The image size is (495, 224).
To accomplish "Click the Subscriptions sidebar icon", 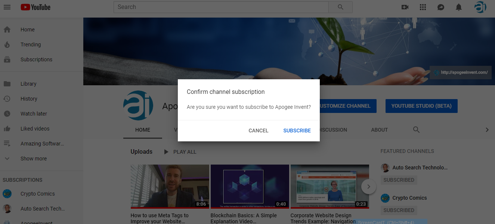I will click(x=7, y=59).
